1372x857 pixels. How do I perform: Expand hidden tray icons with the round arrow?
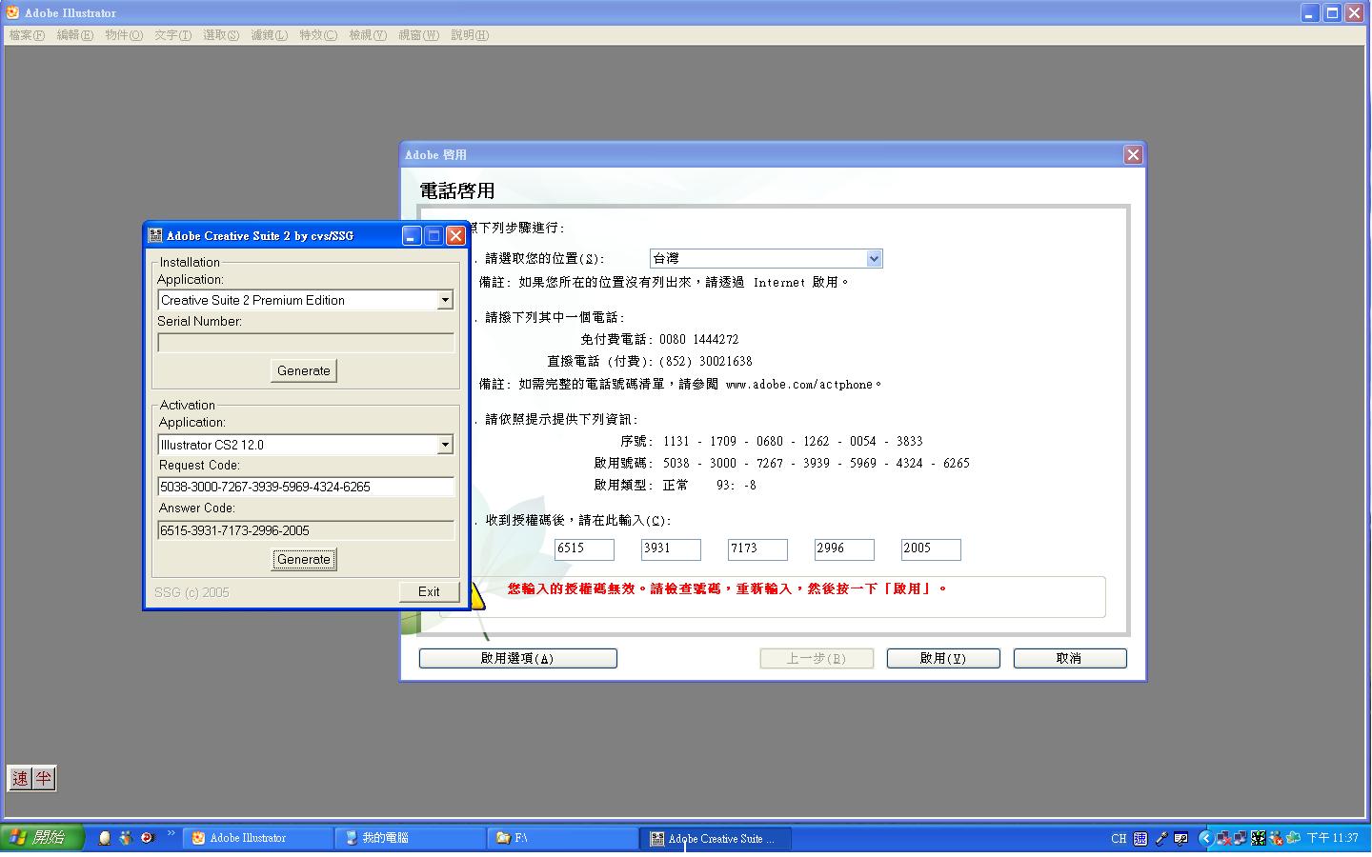(x=1205, y=839)
